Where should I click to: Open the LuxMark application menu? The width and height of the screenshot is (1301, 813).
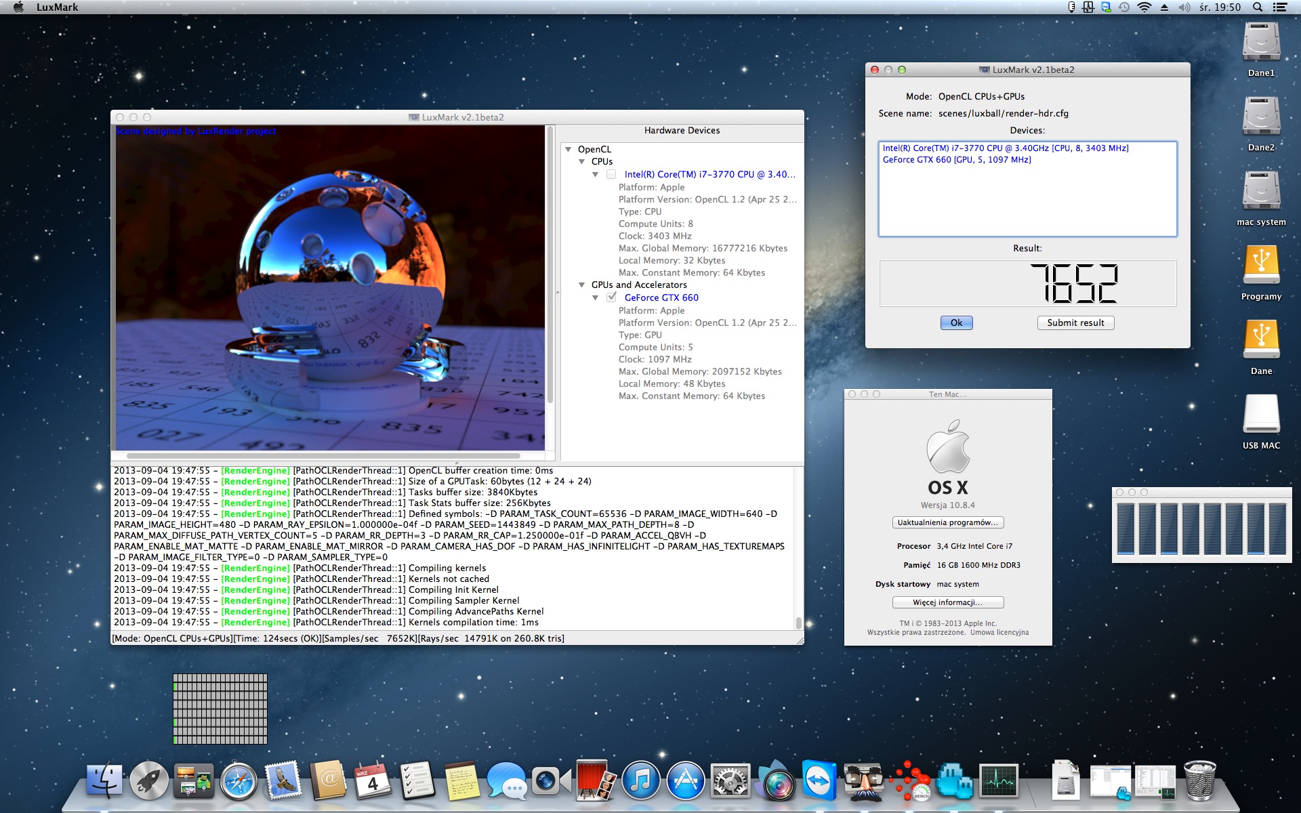coord(57,7)
